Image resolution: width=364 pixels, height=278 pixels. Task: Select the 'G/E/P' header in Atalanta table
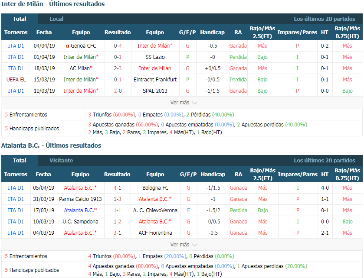click(x=188, y=174)
